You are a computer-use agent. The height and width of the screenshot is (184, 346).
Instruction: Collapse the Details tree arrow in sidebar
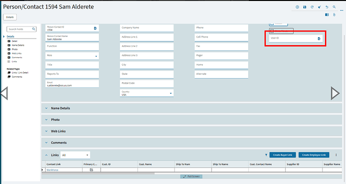click(4, 37)
